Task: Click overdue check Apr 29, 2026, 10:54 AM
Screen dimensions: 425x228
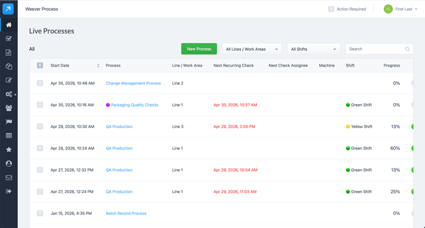Action: pyautogui.click(x=235, y=170)
